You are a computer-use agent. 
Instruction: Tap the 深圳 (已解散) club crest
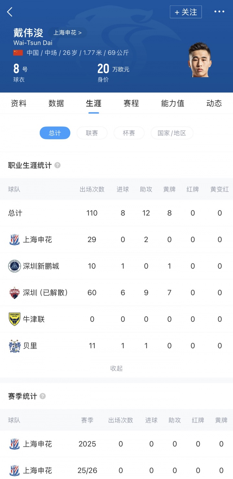coord(15,293)
